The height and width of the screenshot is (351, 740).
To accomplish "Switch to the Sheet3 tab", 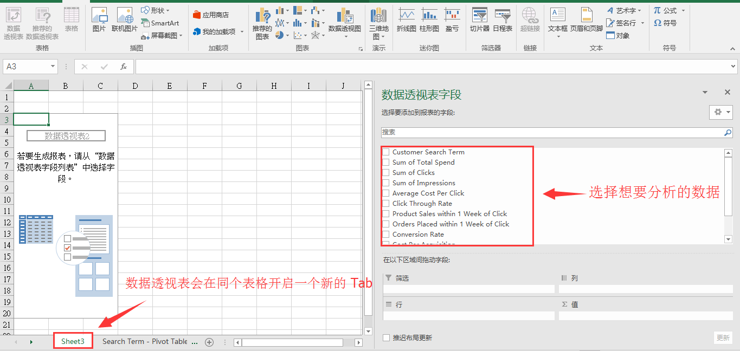I will click(x=73, y=341).
